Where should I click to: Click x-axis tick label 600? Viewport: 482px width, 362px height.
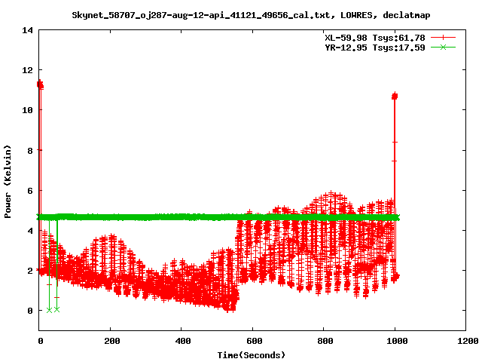tap(255, 341)
